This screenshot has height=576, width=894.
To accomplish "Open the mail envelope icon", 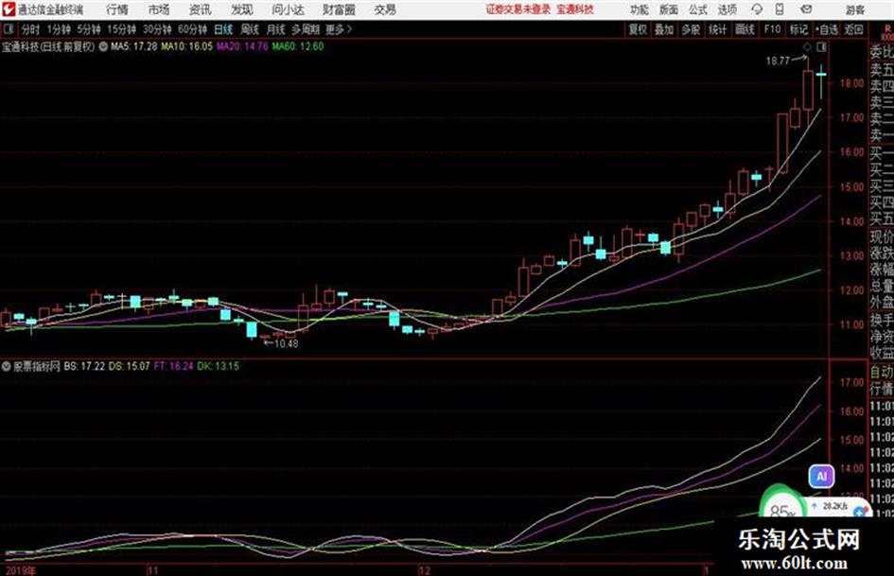I will click(806, 9).
